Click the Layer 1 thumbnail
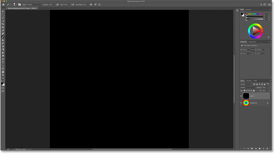Viewport: 275px width, 154px height. (x=246, y=96)
